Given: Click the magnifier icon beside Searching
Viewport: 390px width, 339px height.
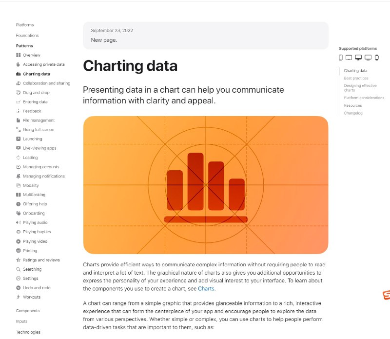Looking at the screenshot, I should [x=19, y=269].
